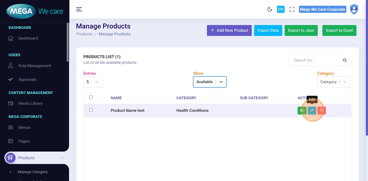The width and height of the screenshot is (368, 181).
Task: Tick the select-all checkbox in table header
Action: 91,98
